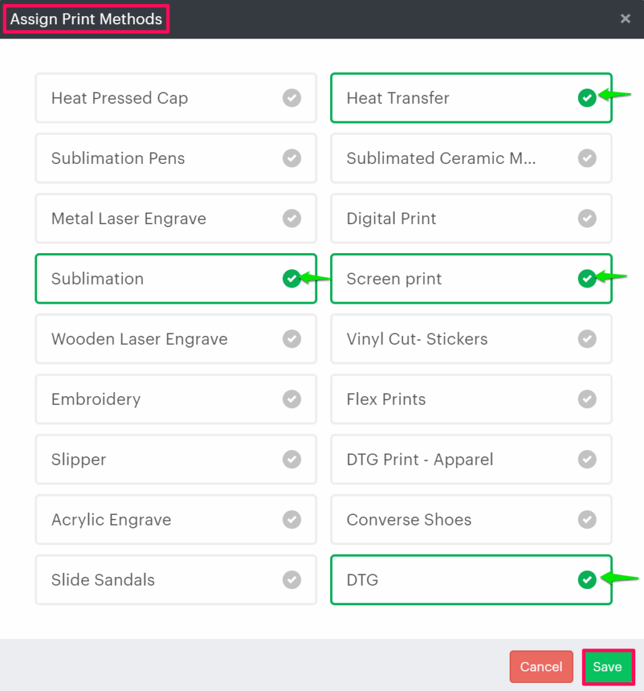Click the Converse Shoes checkmark icon

pyautogui.click(x=587, y=520)
